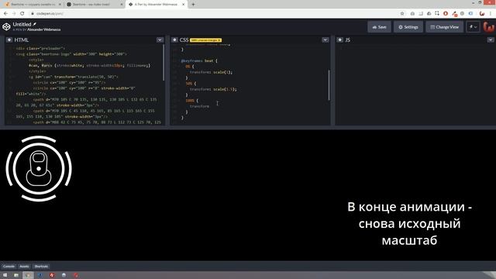Screen dimensions: 496x279
Task: Open Chrome profile avatar
Action: point(482,14)
